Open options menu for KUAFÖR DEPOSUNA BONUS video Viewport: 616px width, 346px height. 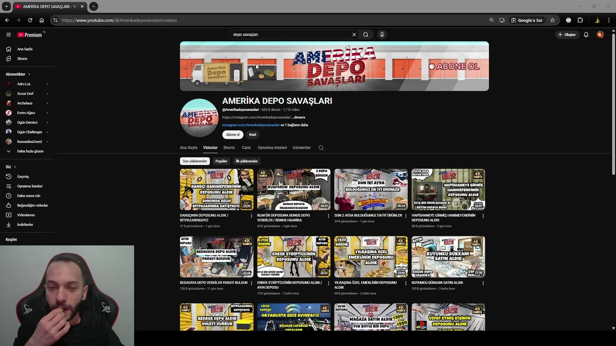[329, 216]
